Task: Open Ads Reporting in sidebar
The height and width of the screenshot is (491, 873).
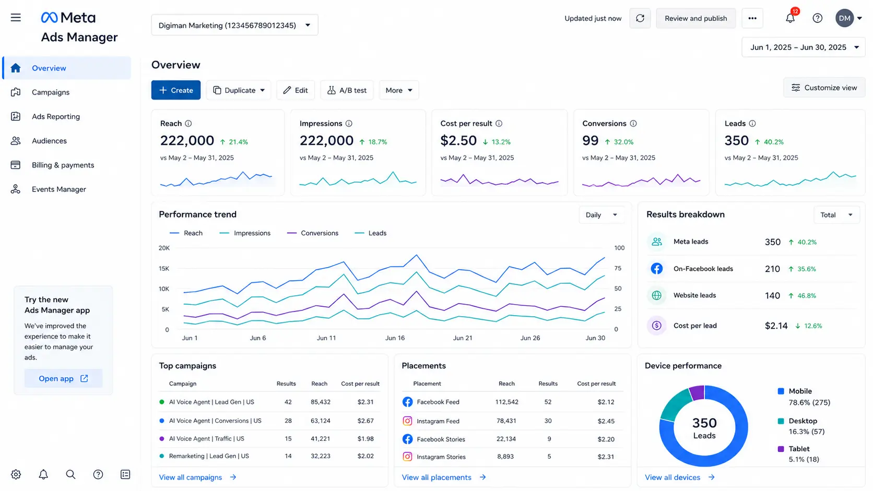Action: (x=67, y=116)
